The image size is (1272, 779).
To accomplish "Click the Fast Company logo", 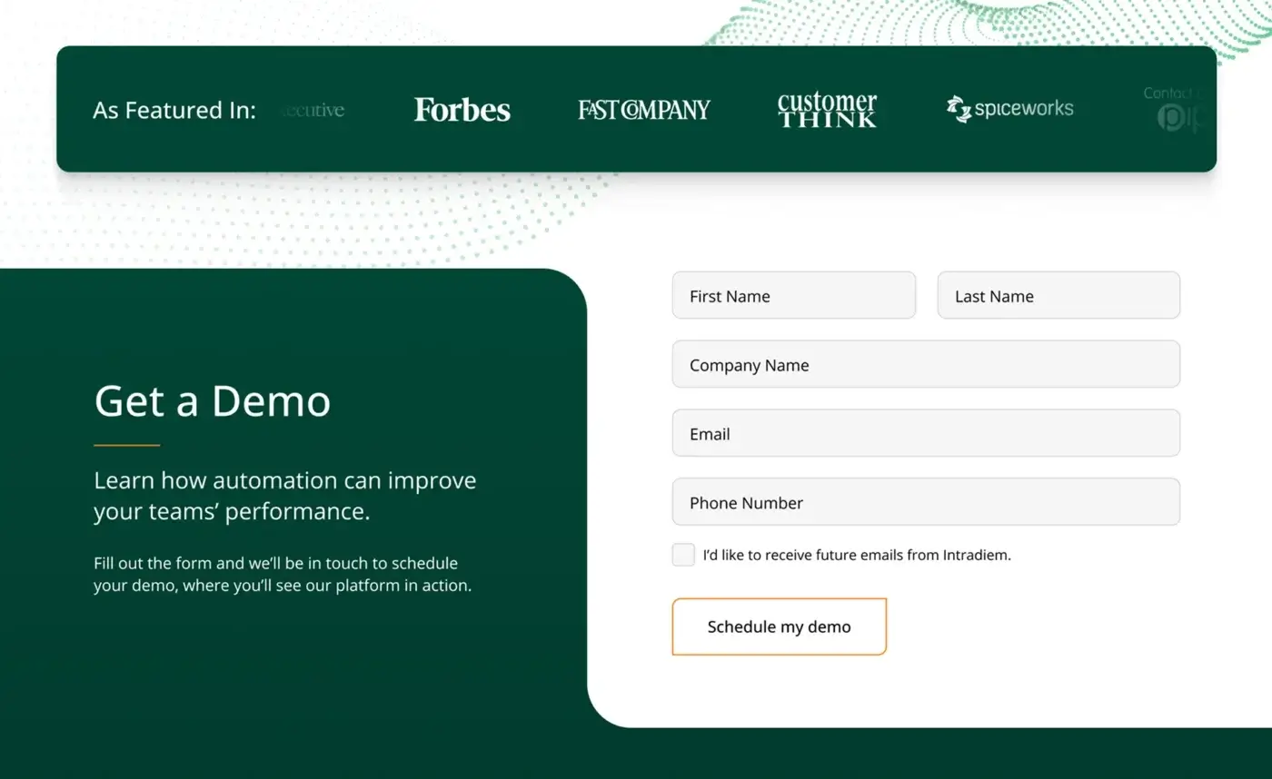I will pyautogui.click(x=644, y=110).
